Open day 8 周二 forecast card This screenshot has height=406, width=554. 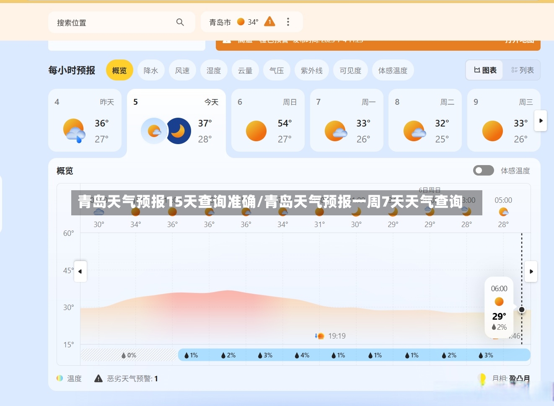[425, 120]
